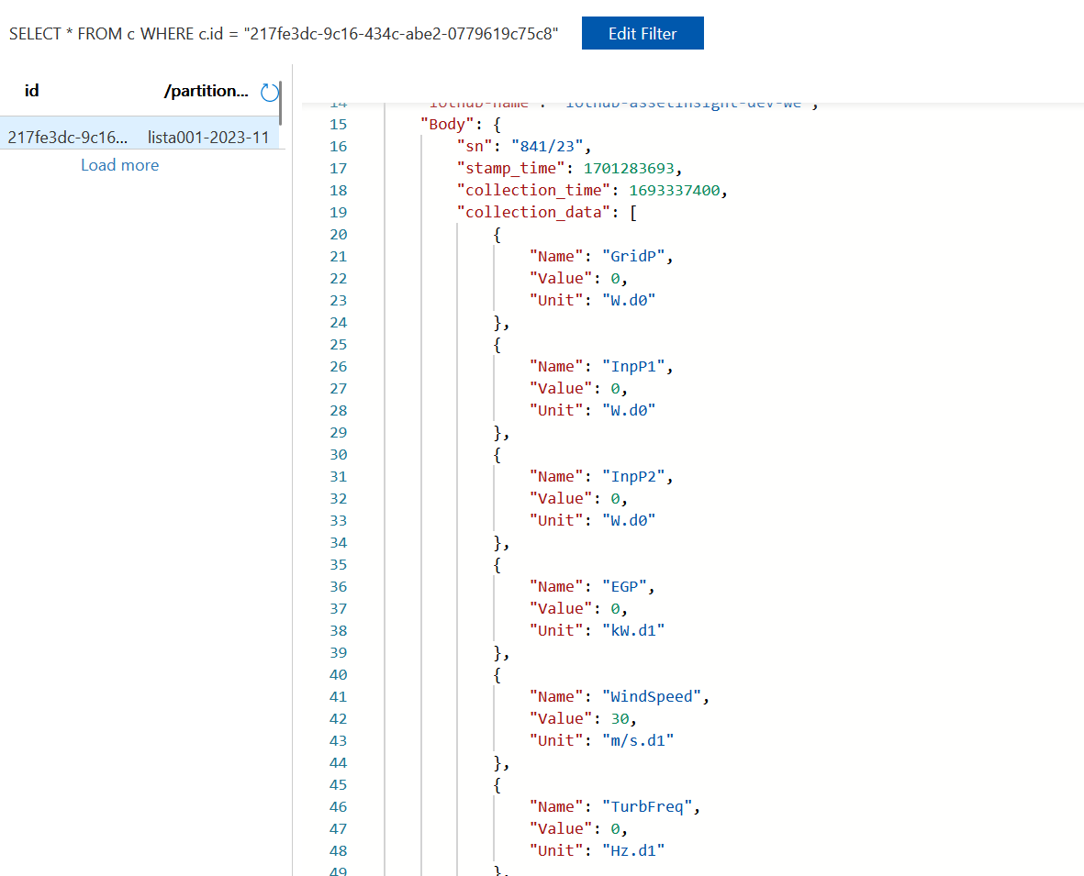Click the Load more link
Viewport: 1084px width, 876px height.
pyautogui.click(x=119, y=164)
